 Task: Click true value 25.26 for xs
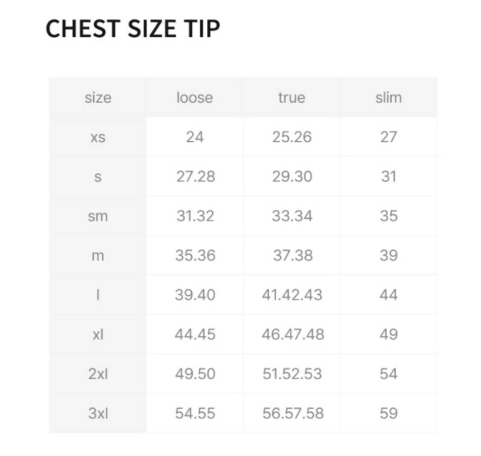coord(292,137)
